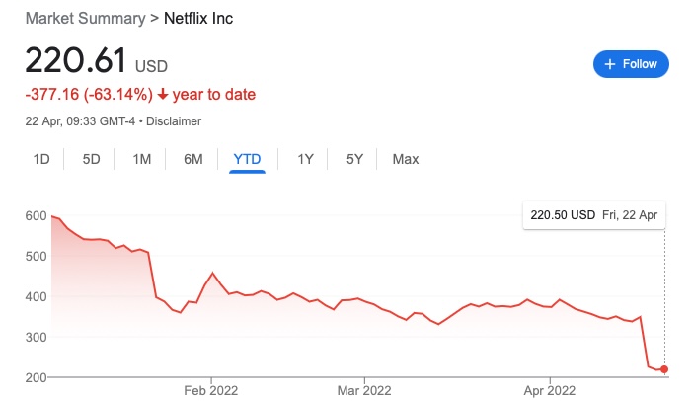Switch to the 1M chart range
The image size is (692, 401).
pos(142,159)
